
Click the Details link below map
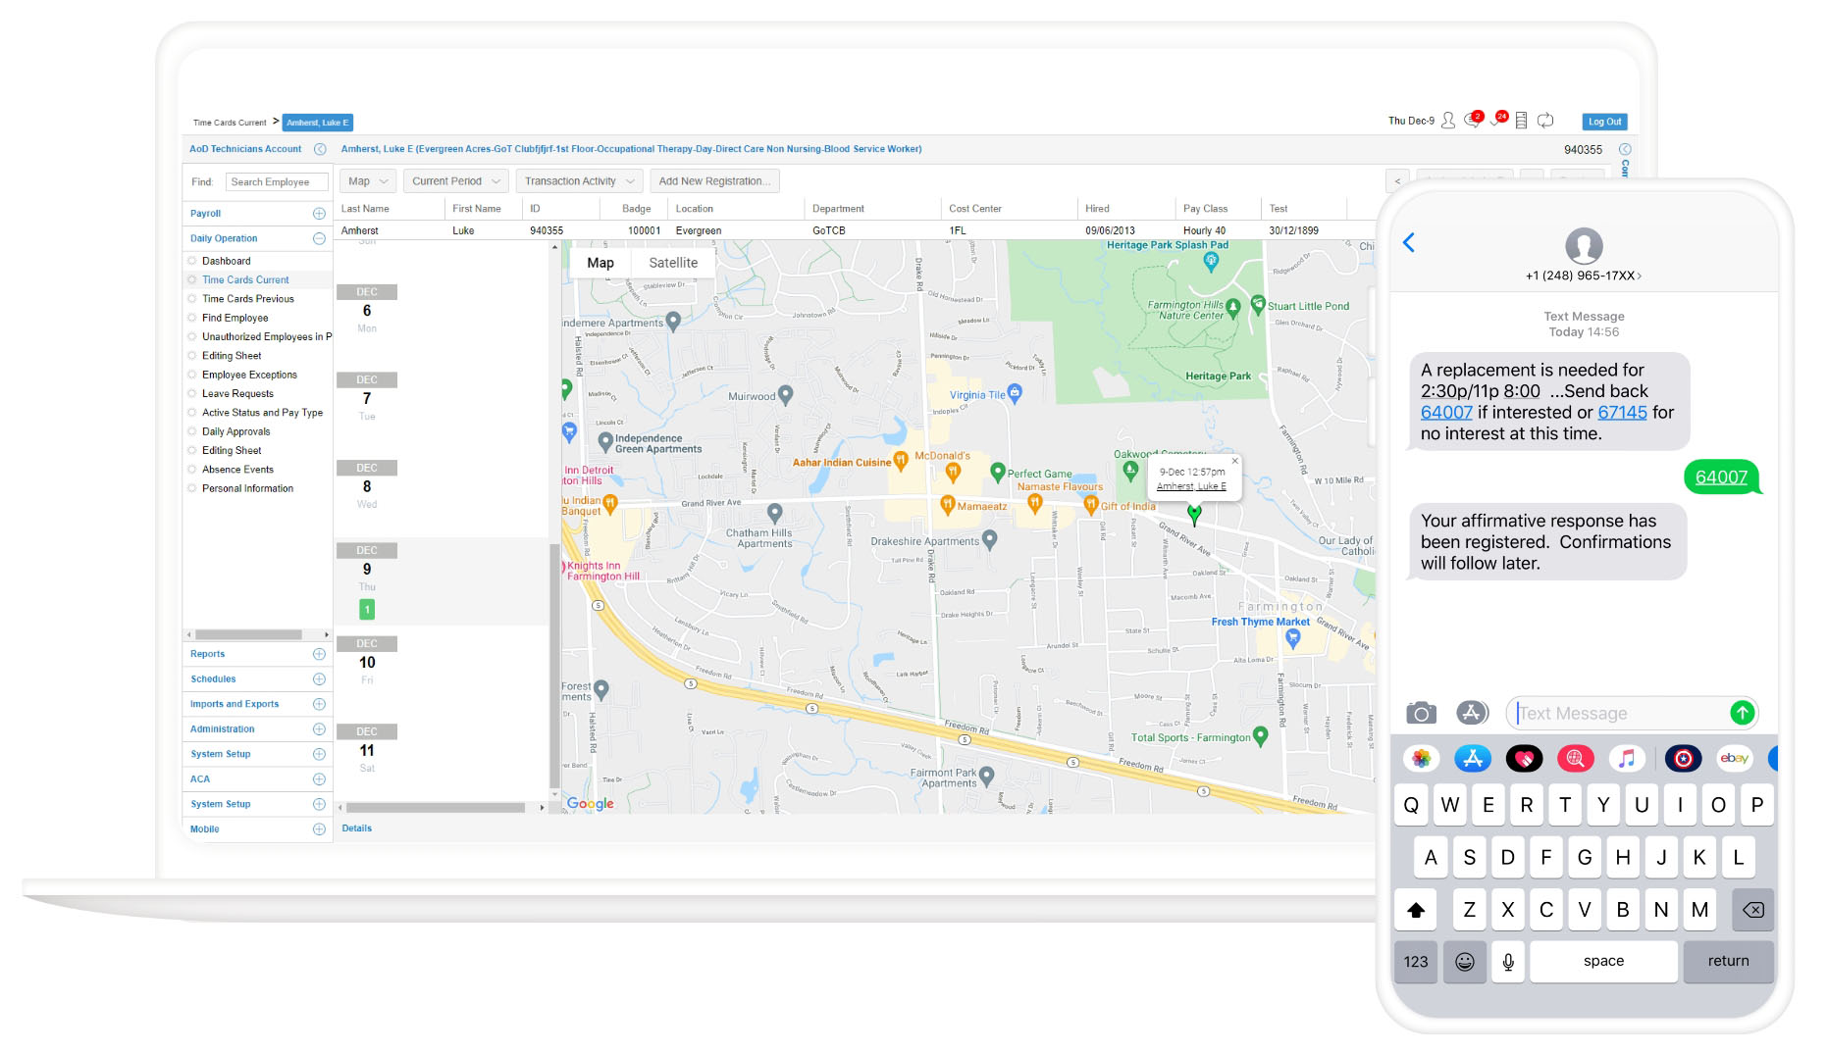[x=356, y=828]
